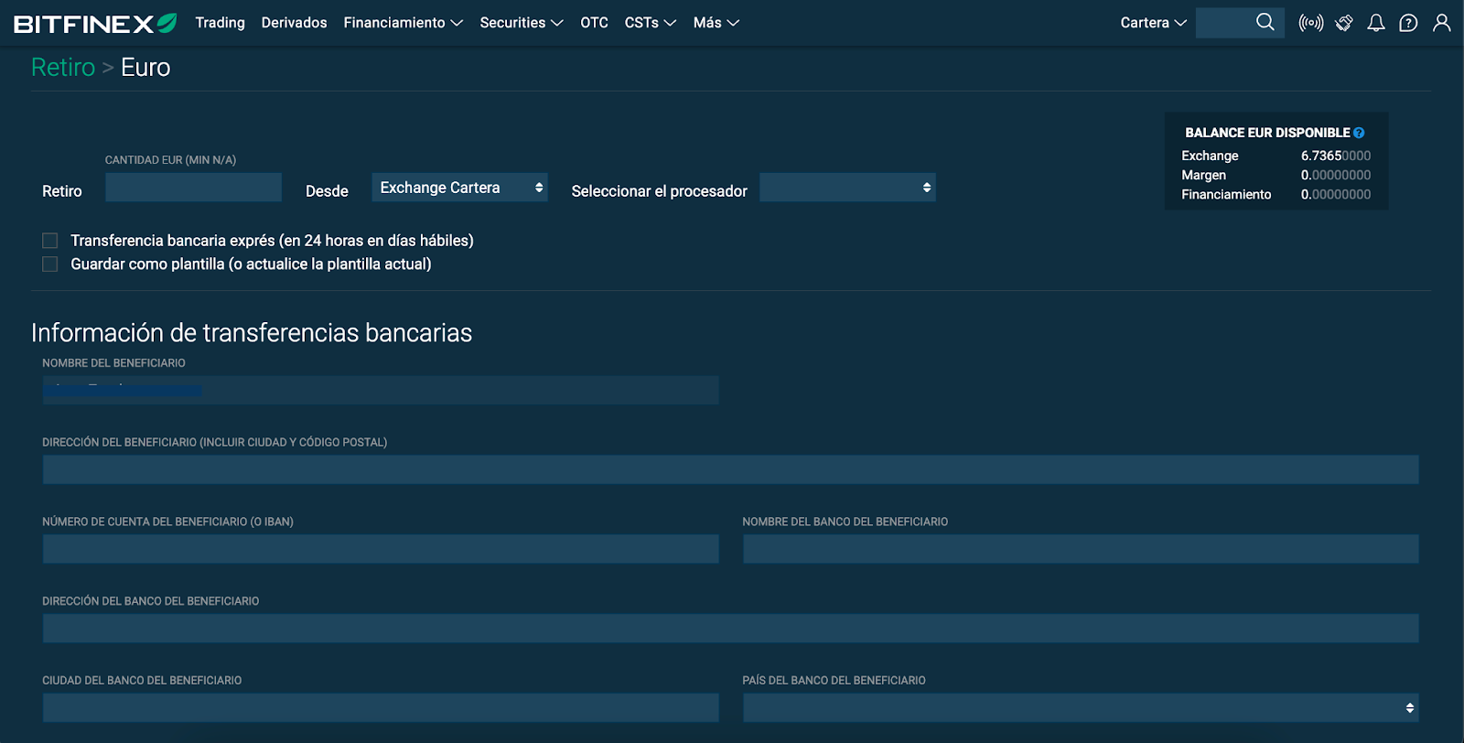Image resolution: width=1464 pixels, height=743 pixels.
Task: Click the Retiro breadcrumb link
Action: (63, 68)
